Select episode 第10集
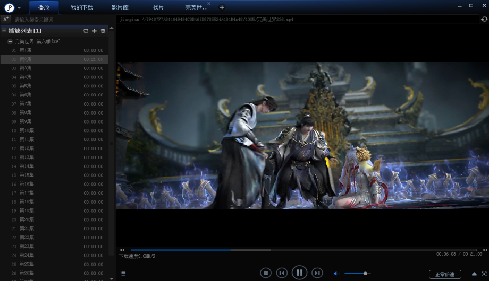The image size is (489, 281). [x=54, y=131]
